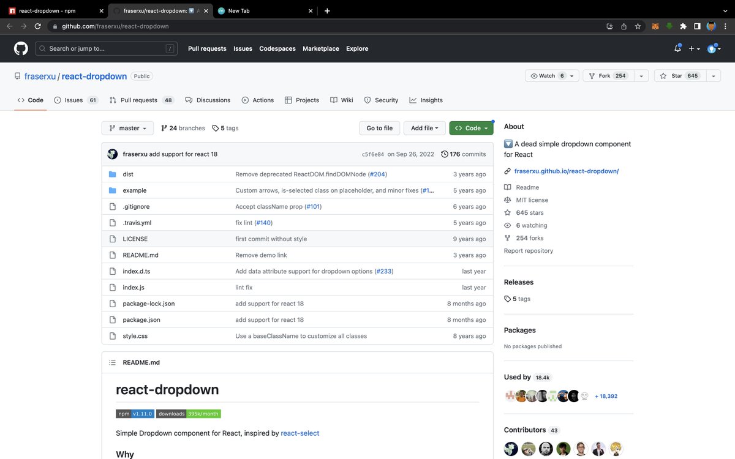Bookmark page with star icon in address bar

click(638, 26)
